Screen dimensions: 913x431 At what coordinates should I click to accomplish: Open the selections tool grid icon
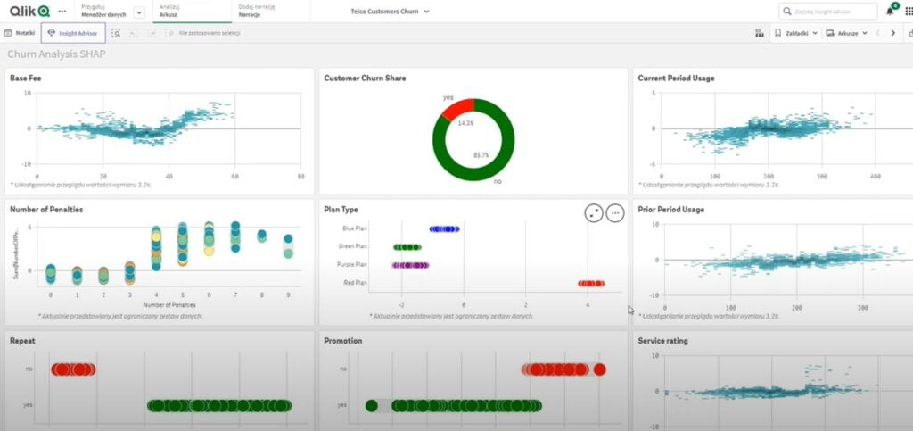point(759,33)
